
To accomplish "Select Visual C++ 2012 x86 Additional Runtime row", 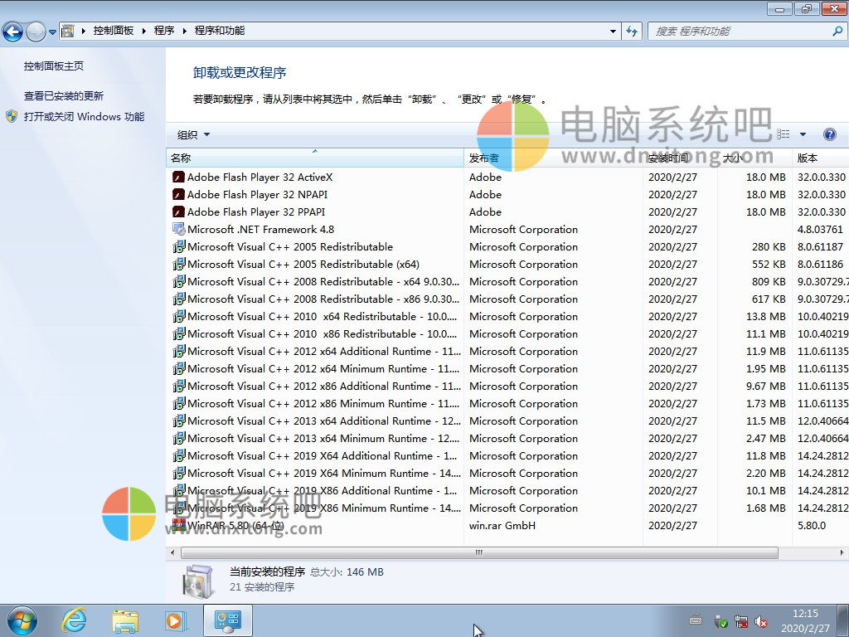I will click(x=507, y=387).
